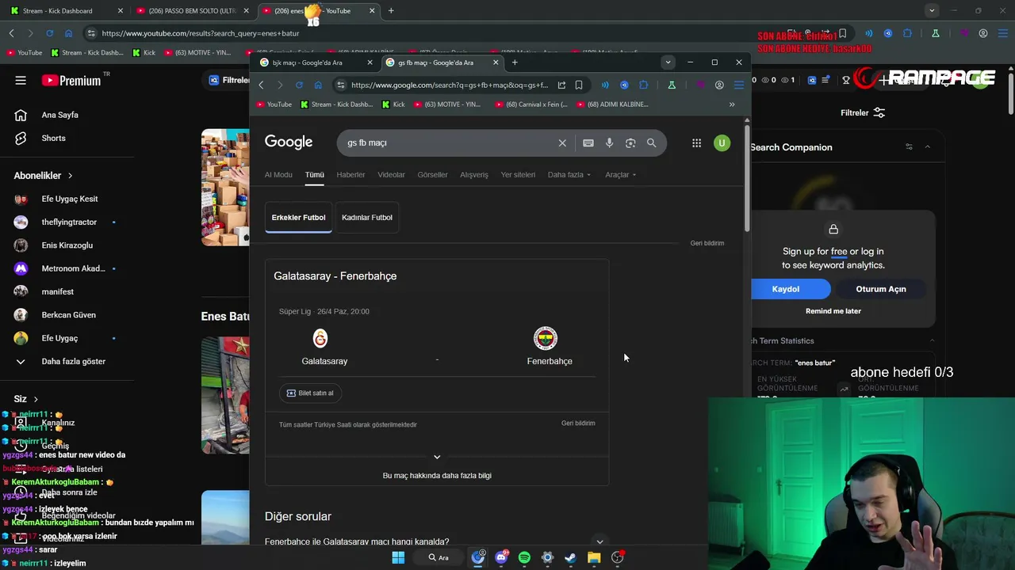Open Google Lens image search icon
Screen dimensions: 1015x570
pyautogui.click(x=630, y=142)
